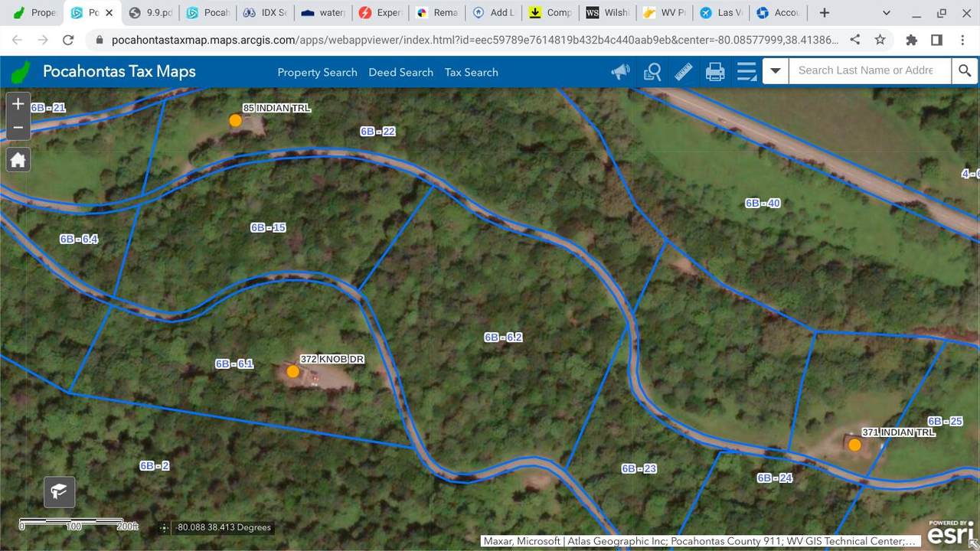Click the orange point at 85 Indian Trl
Screen dimensions: 980x551
[x=236, y=120]
